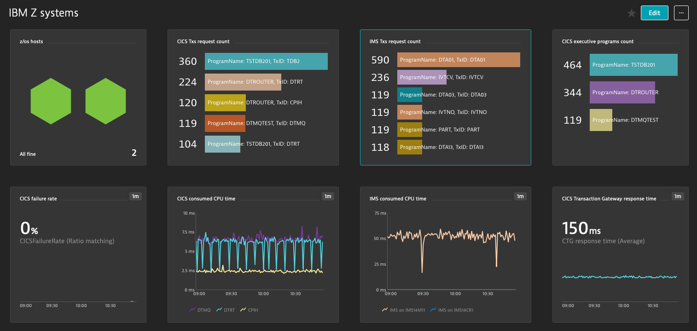Click the DTA01 IMS transaction bar
Screen dimensions: 697x331
pos(459,60)
